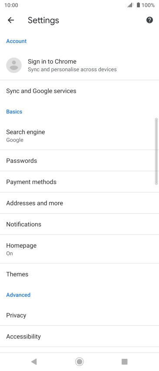The image size is (159, 371).
Task: Open the Homepage setting
Action: pyautogui.click(x=79, y=249)
